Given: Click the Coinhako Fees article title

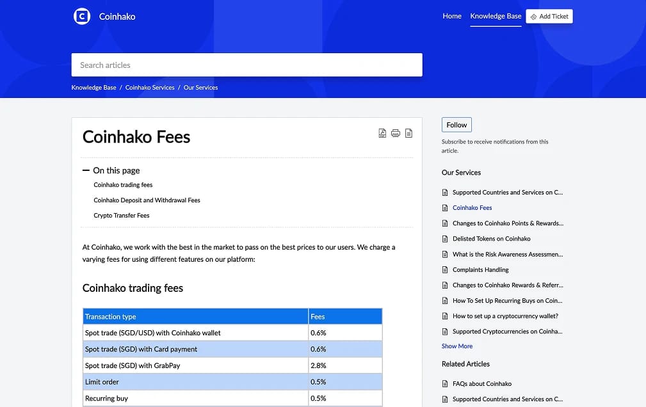Looking at the screenshot, I should click(136, 137).
